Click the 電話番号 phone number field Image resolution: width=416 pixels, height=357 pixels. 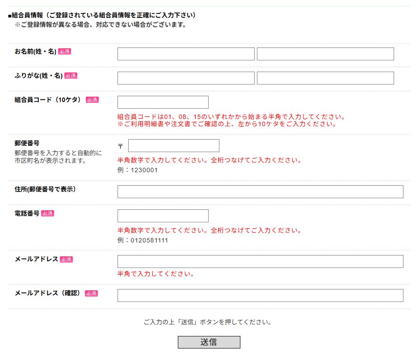coord(162,216)
